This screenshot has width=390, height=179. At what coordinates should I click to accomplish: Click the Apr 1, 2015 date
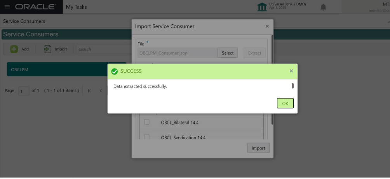point(277,8)
